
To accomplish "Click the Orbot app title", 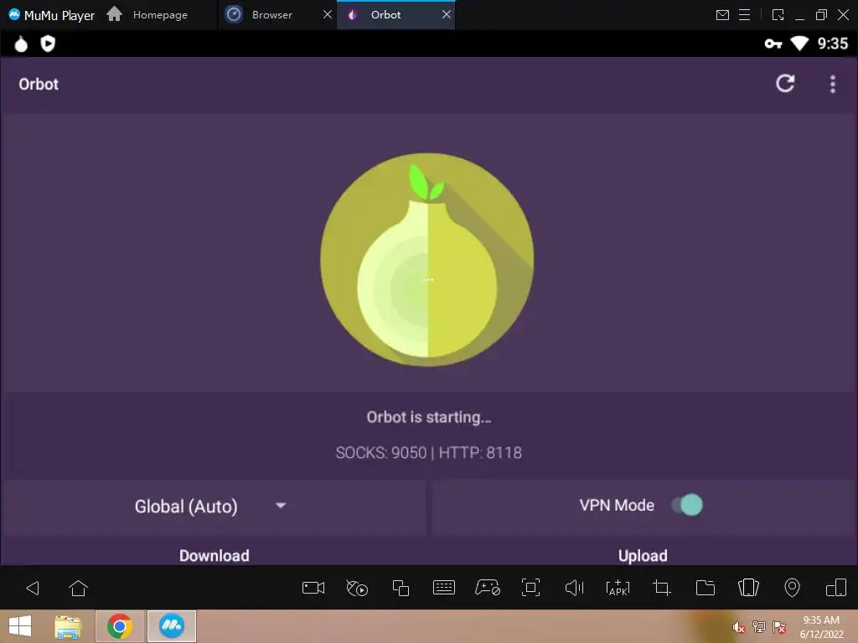I will [x=39, y=85].
